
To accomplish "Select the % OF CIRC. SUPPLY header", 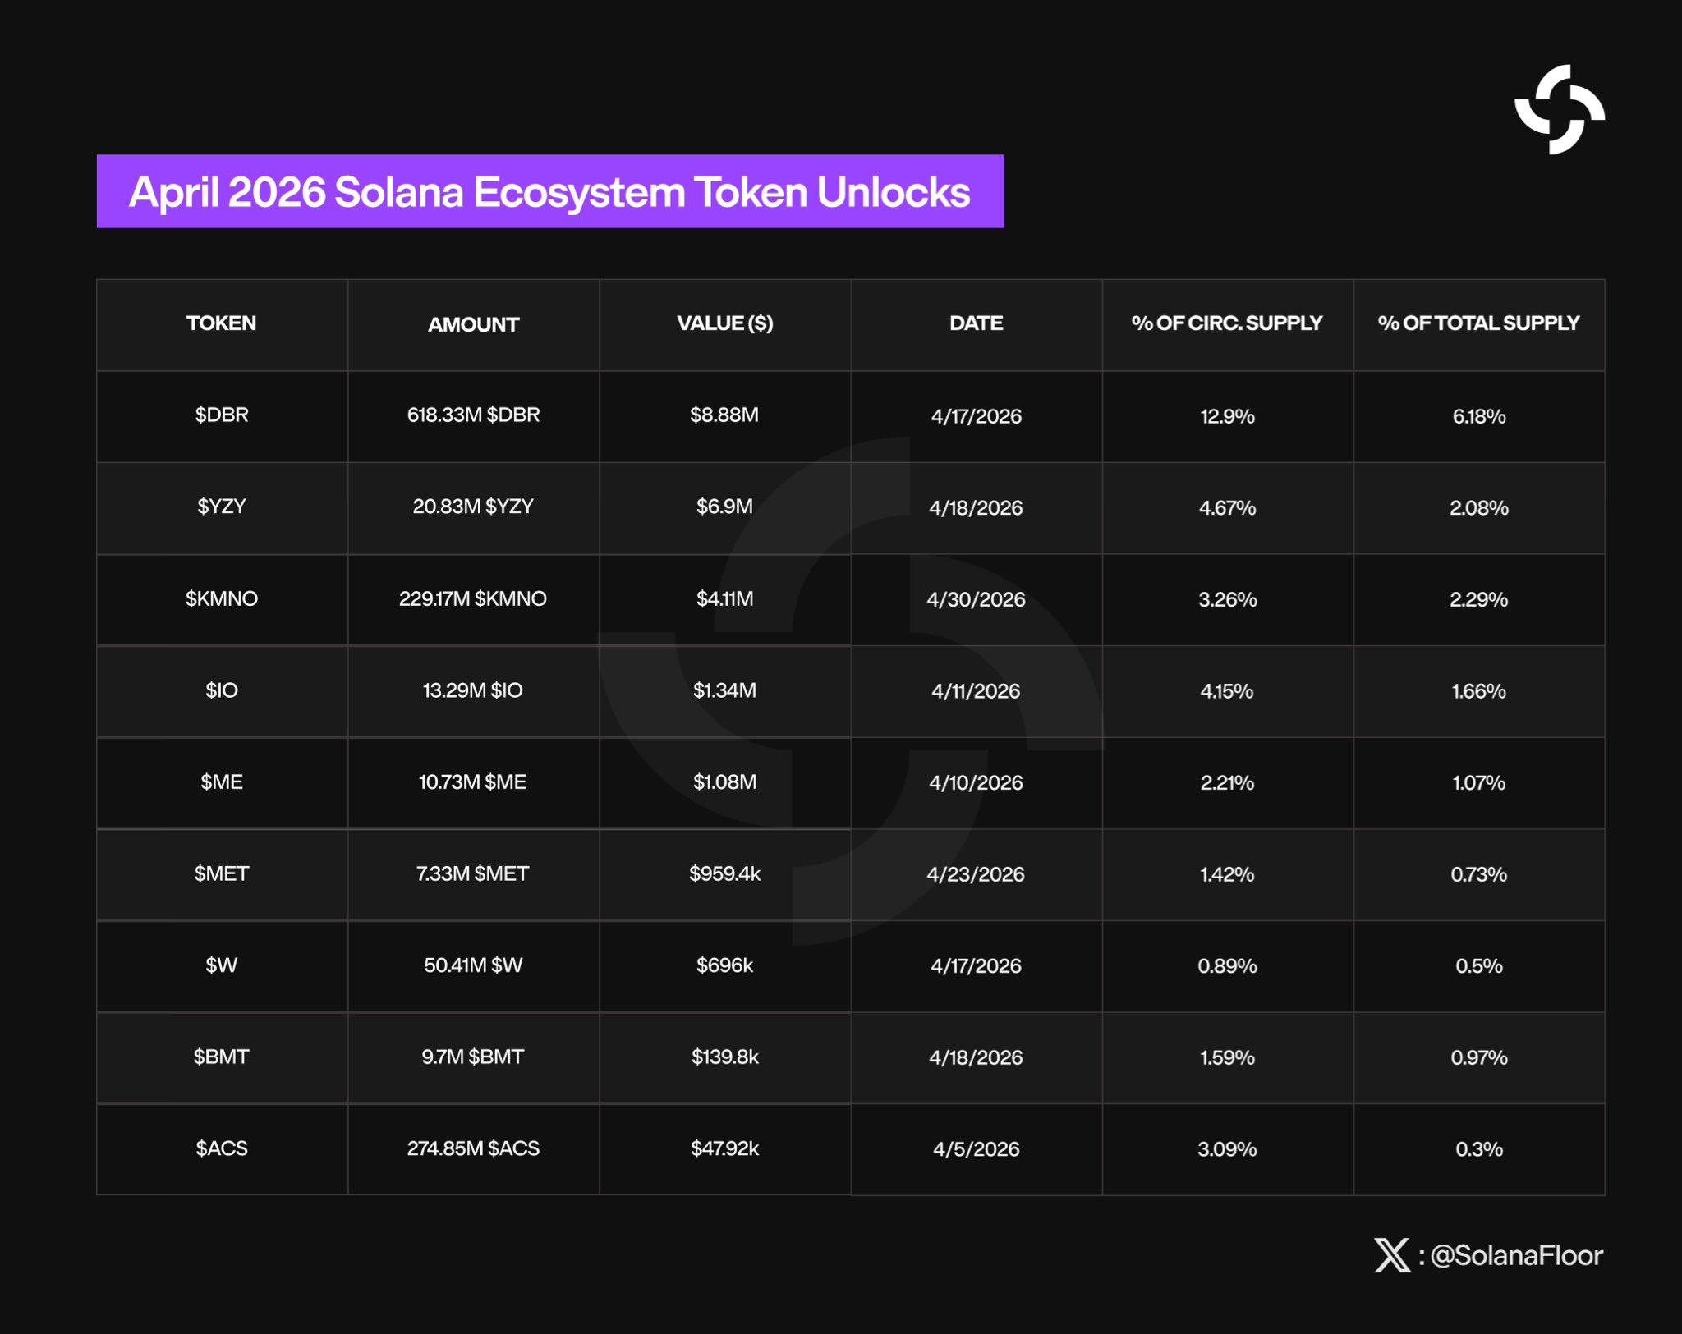I will click(x=1227, y=323).
